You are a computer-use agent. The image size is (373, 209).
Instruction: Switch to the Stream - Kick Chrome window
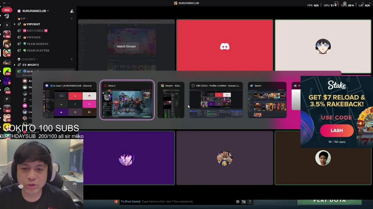click(171, 100)
